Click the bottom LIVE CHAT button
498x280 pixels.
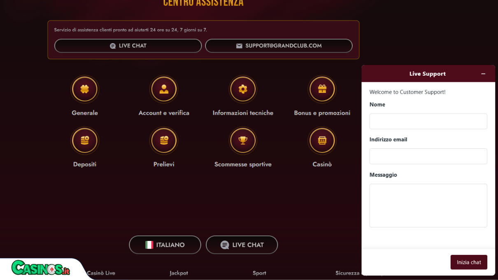[x=242, y=245]
